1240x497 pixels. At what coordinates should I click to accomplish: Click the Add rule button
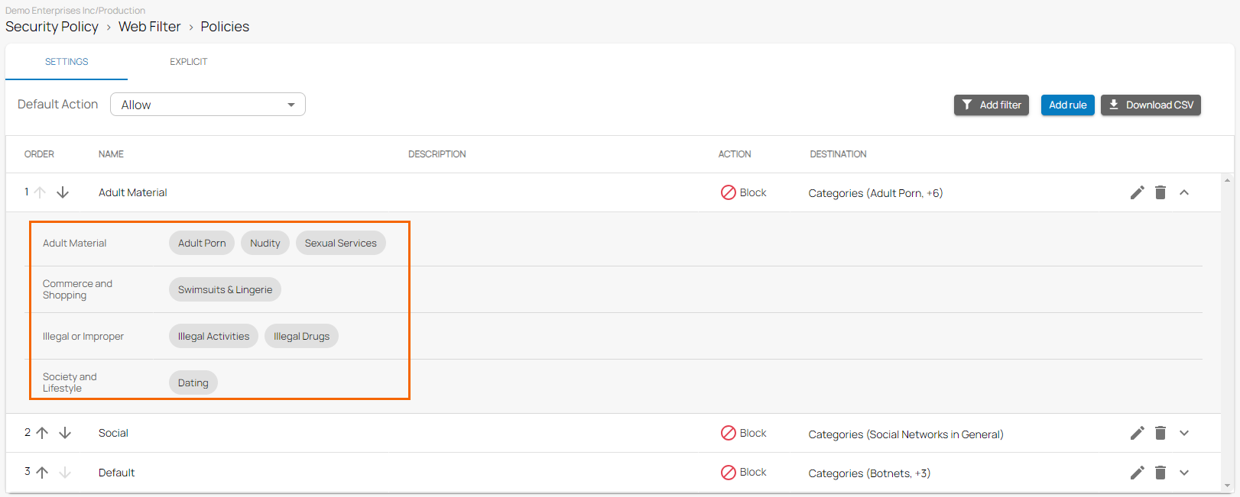point(1067,105)
